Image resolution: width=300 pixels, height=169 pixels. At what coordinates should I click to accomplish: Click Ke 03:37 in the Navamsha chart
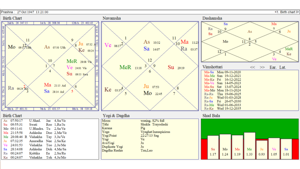113,90
